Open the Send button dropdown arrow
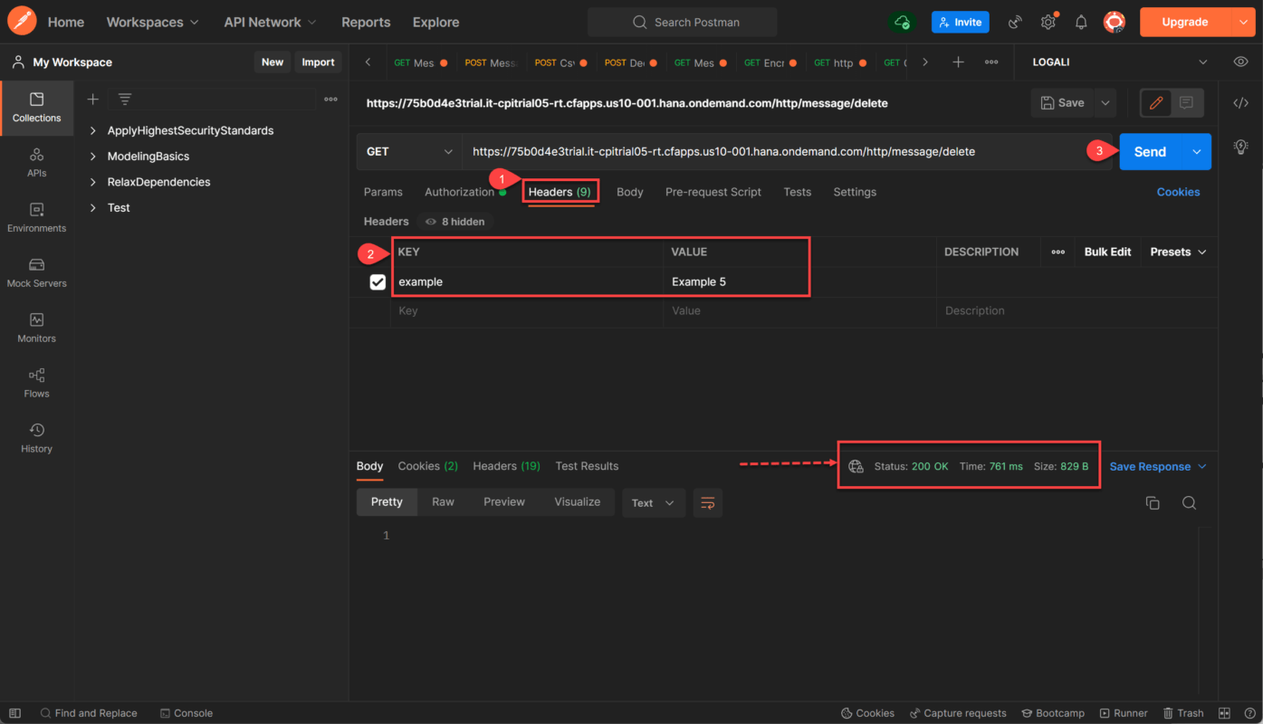The height and width of the screenshot is (724, 1263). point(1196,152)
